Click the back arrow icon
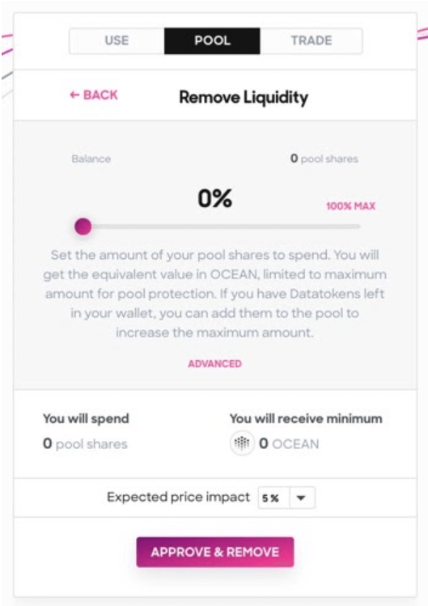 tap(74, 95)
